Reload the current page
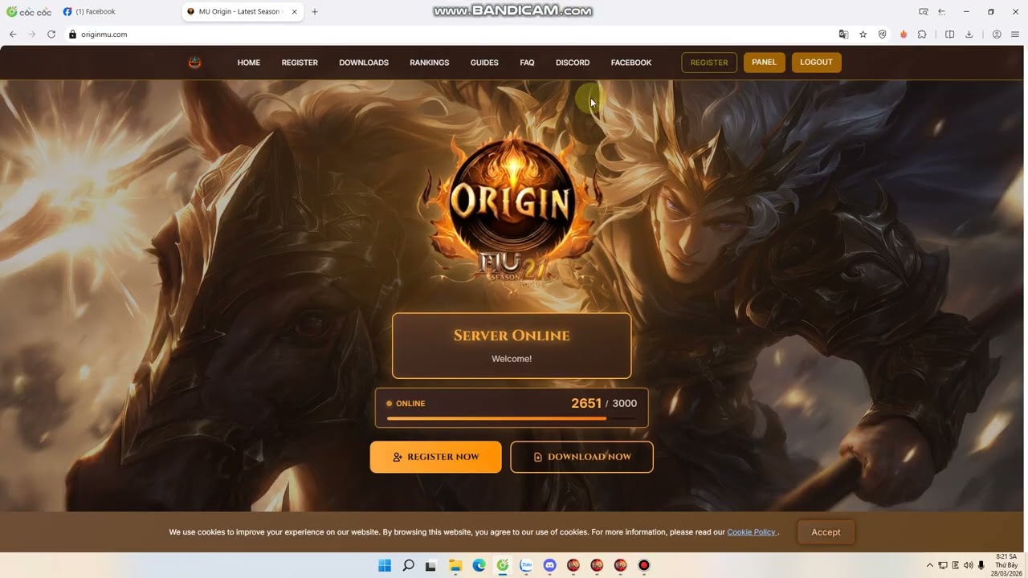 (51, 35)
